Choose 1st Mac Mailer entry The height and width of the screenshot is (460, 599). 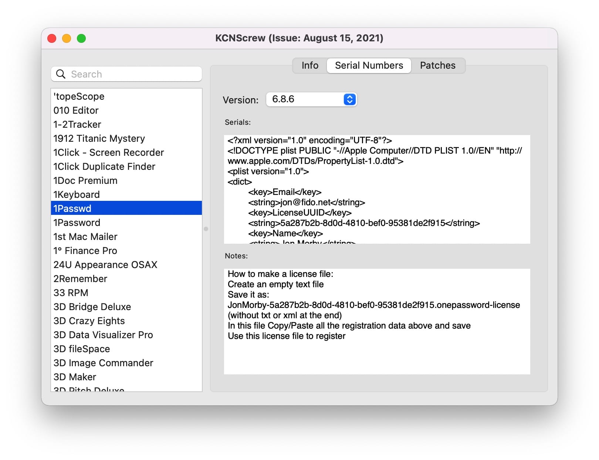(126, 237)
